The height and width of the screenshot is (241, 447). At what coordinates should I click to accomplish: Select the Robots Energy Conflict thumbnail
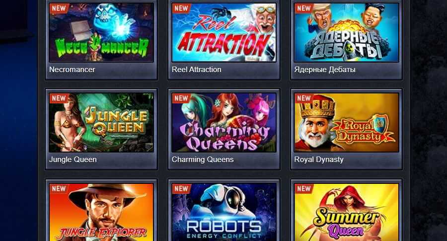(x=224, y=212)
